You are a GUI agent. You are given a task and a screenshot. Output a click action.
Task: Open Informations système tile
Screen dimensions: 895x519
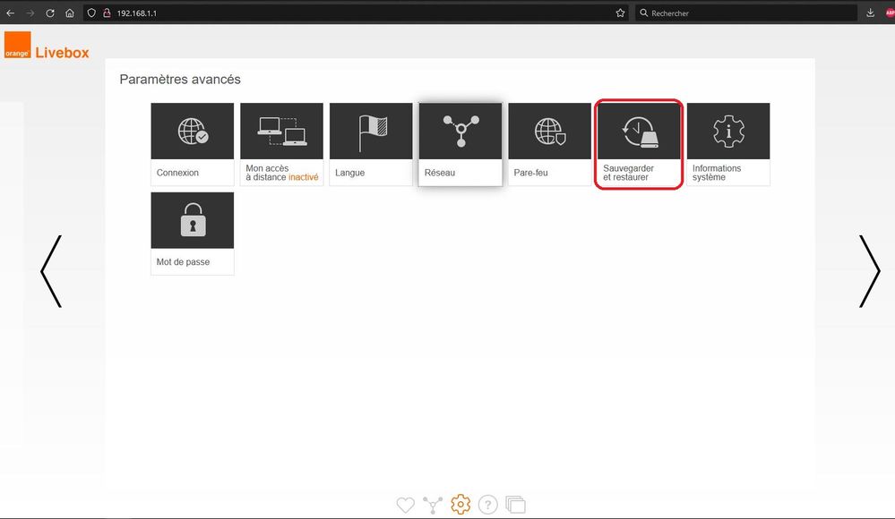pos(728,143)
